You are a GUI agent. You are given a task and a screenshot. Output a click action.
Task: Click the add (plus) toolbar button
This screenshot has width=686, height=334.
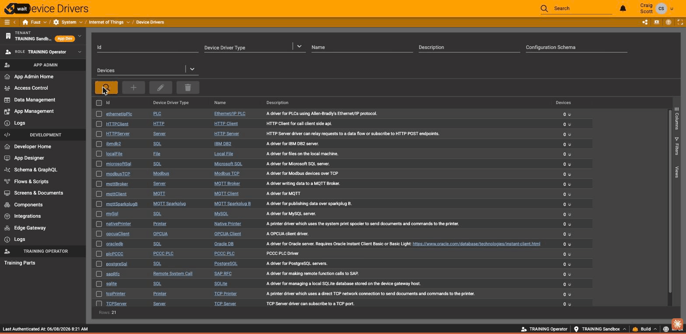click(x=133, y=87)
